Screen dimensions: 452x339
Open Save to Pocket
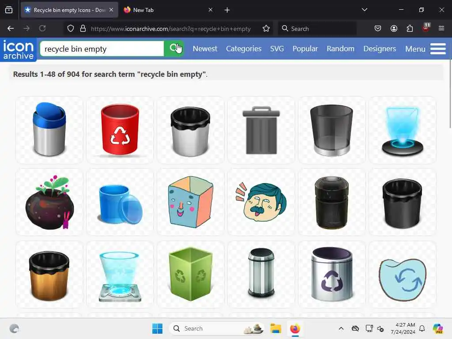point(378,28)
